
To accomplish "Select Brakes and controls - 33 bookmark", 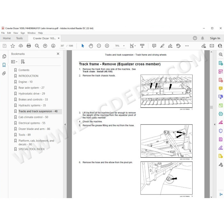I will (33, 100).
